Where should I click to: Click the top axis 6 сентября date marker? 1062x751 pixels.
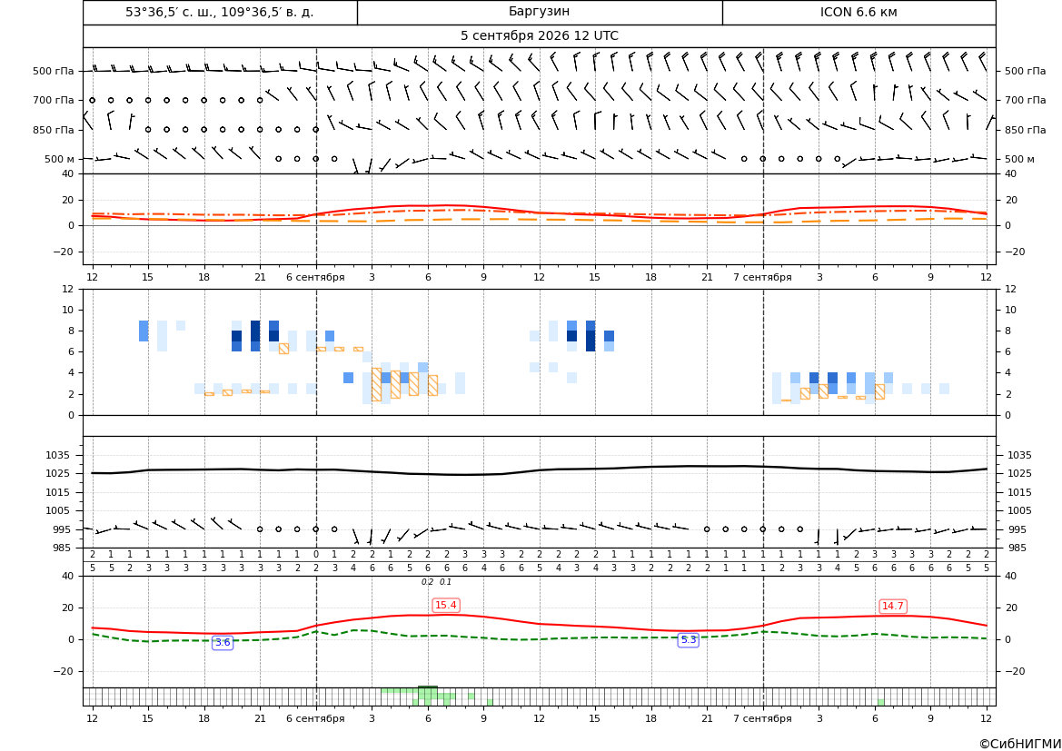tap(315, 277)
